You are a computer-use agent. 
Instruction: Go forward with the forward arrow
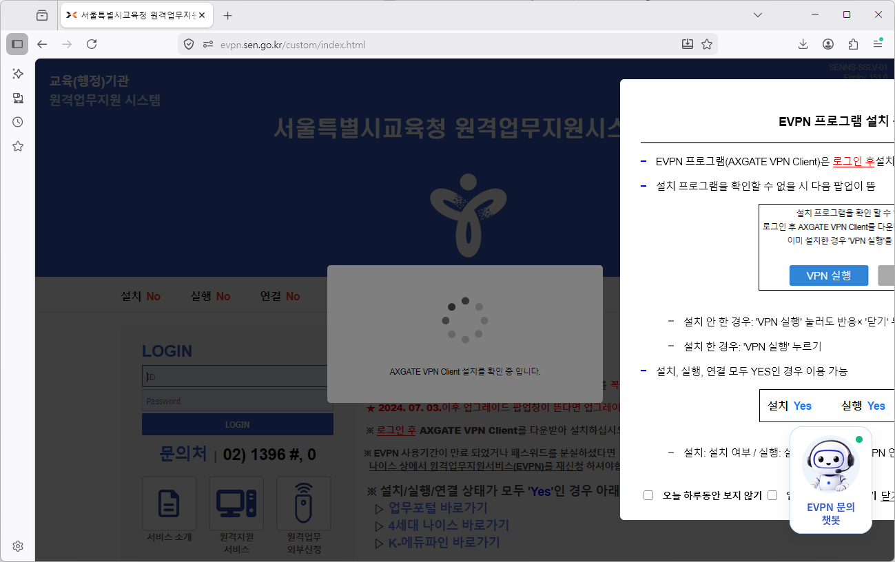(x=67, y=44)
